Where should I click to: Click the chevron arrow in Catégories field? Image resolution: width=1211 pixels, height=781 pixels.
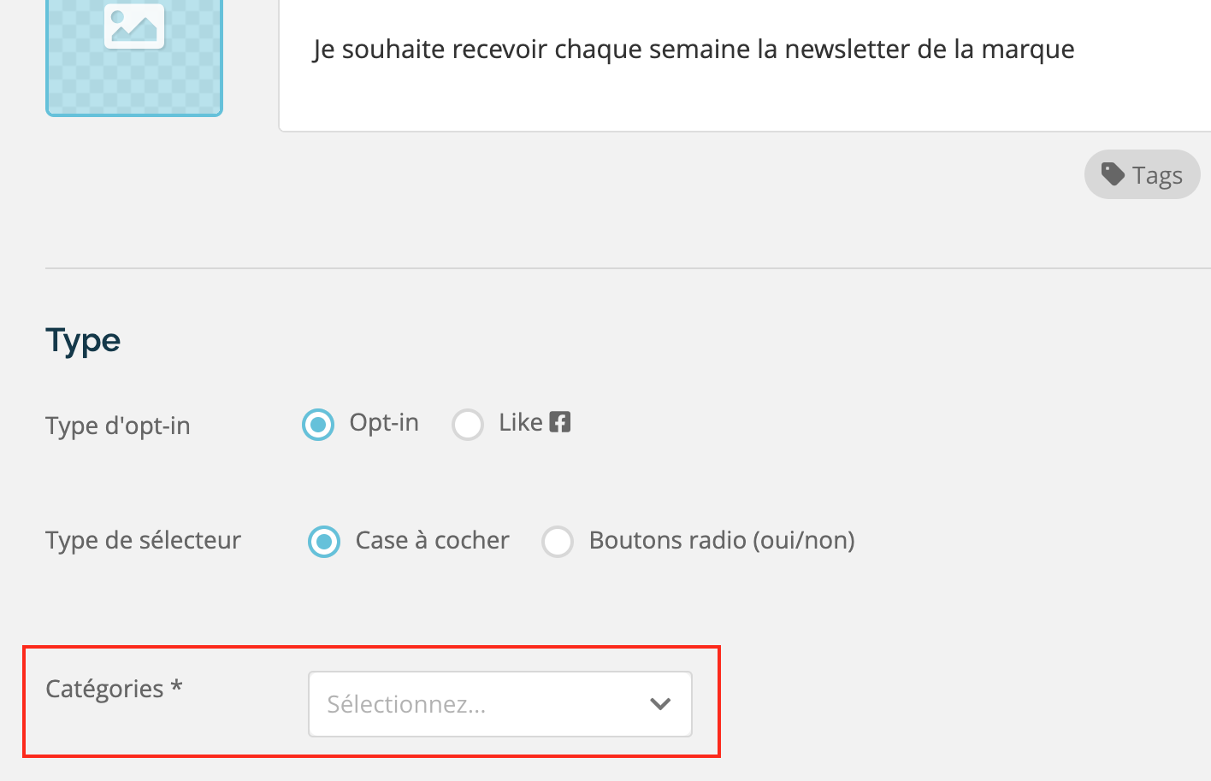point(660,704)
